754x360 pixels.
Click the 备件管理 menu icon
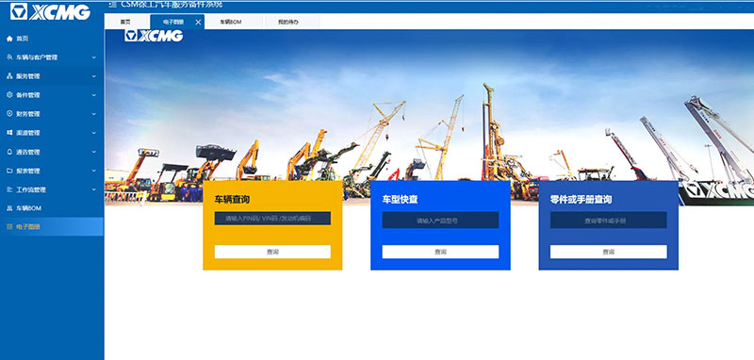pos(9,94)
